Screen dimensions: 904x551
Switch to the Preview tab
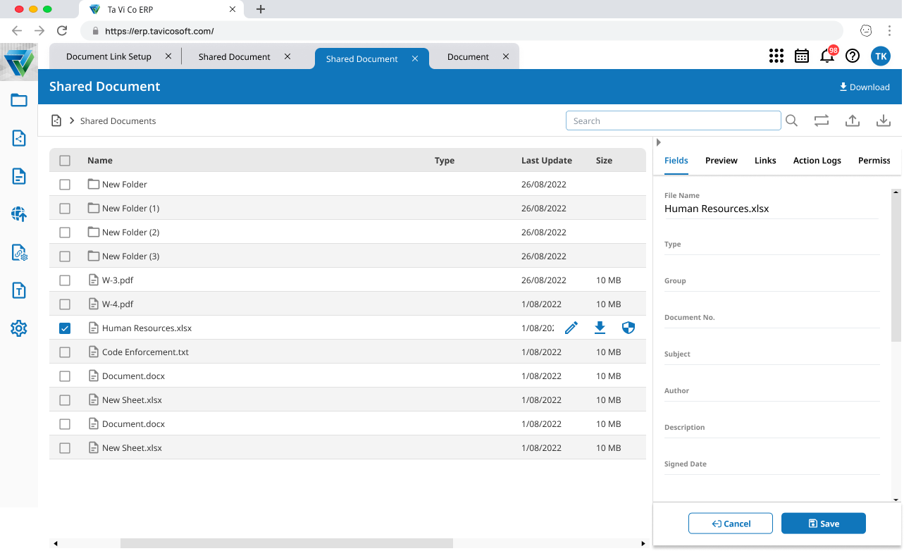[722, 161]
